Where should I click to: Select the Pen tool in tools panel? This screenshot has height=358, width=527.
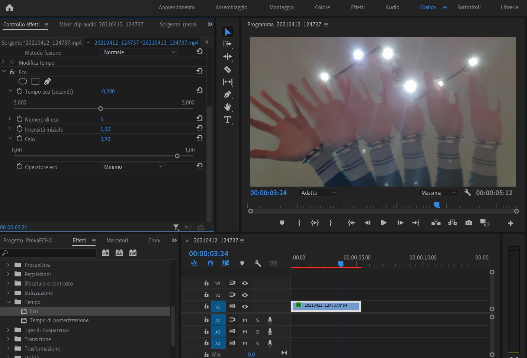(228, 94)
